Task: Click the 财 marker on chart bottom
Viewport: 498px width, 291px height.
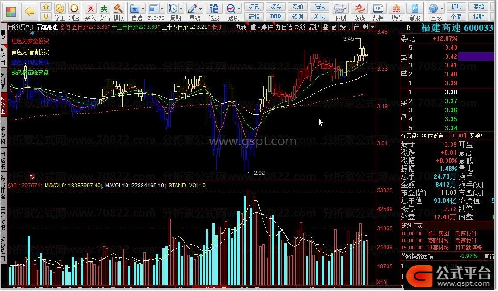Action: point(32,177)
